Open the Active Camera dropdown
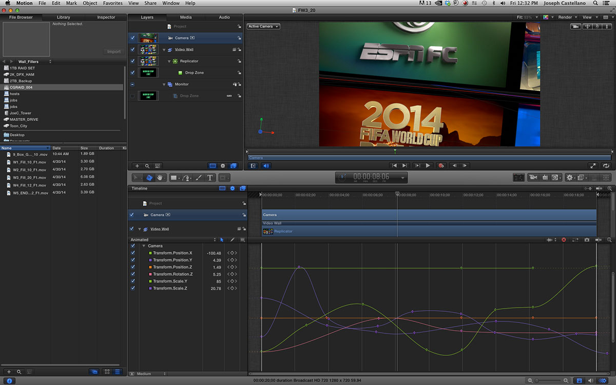The height and width of the screenshot is (385, 616). pos(263,26)
